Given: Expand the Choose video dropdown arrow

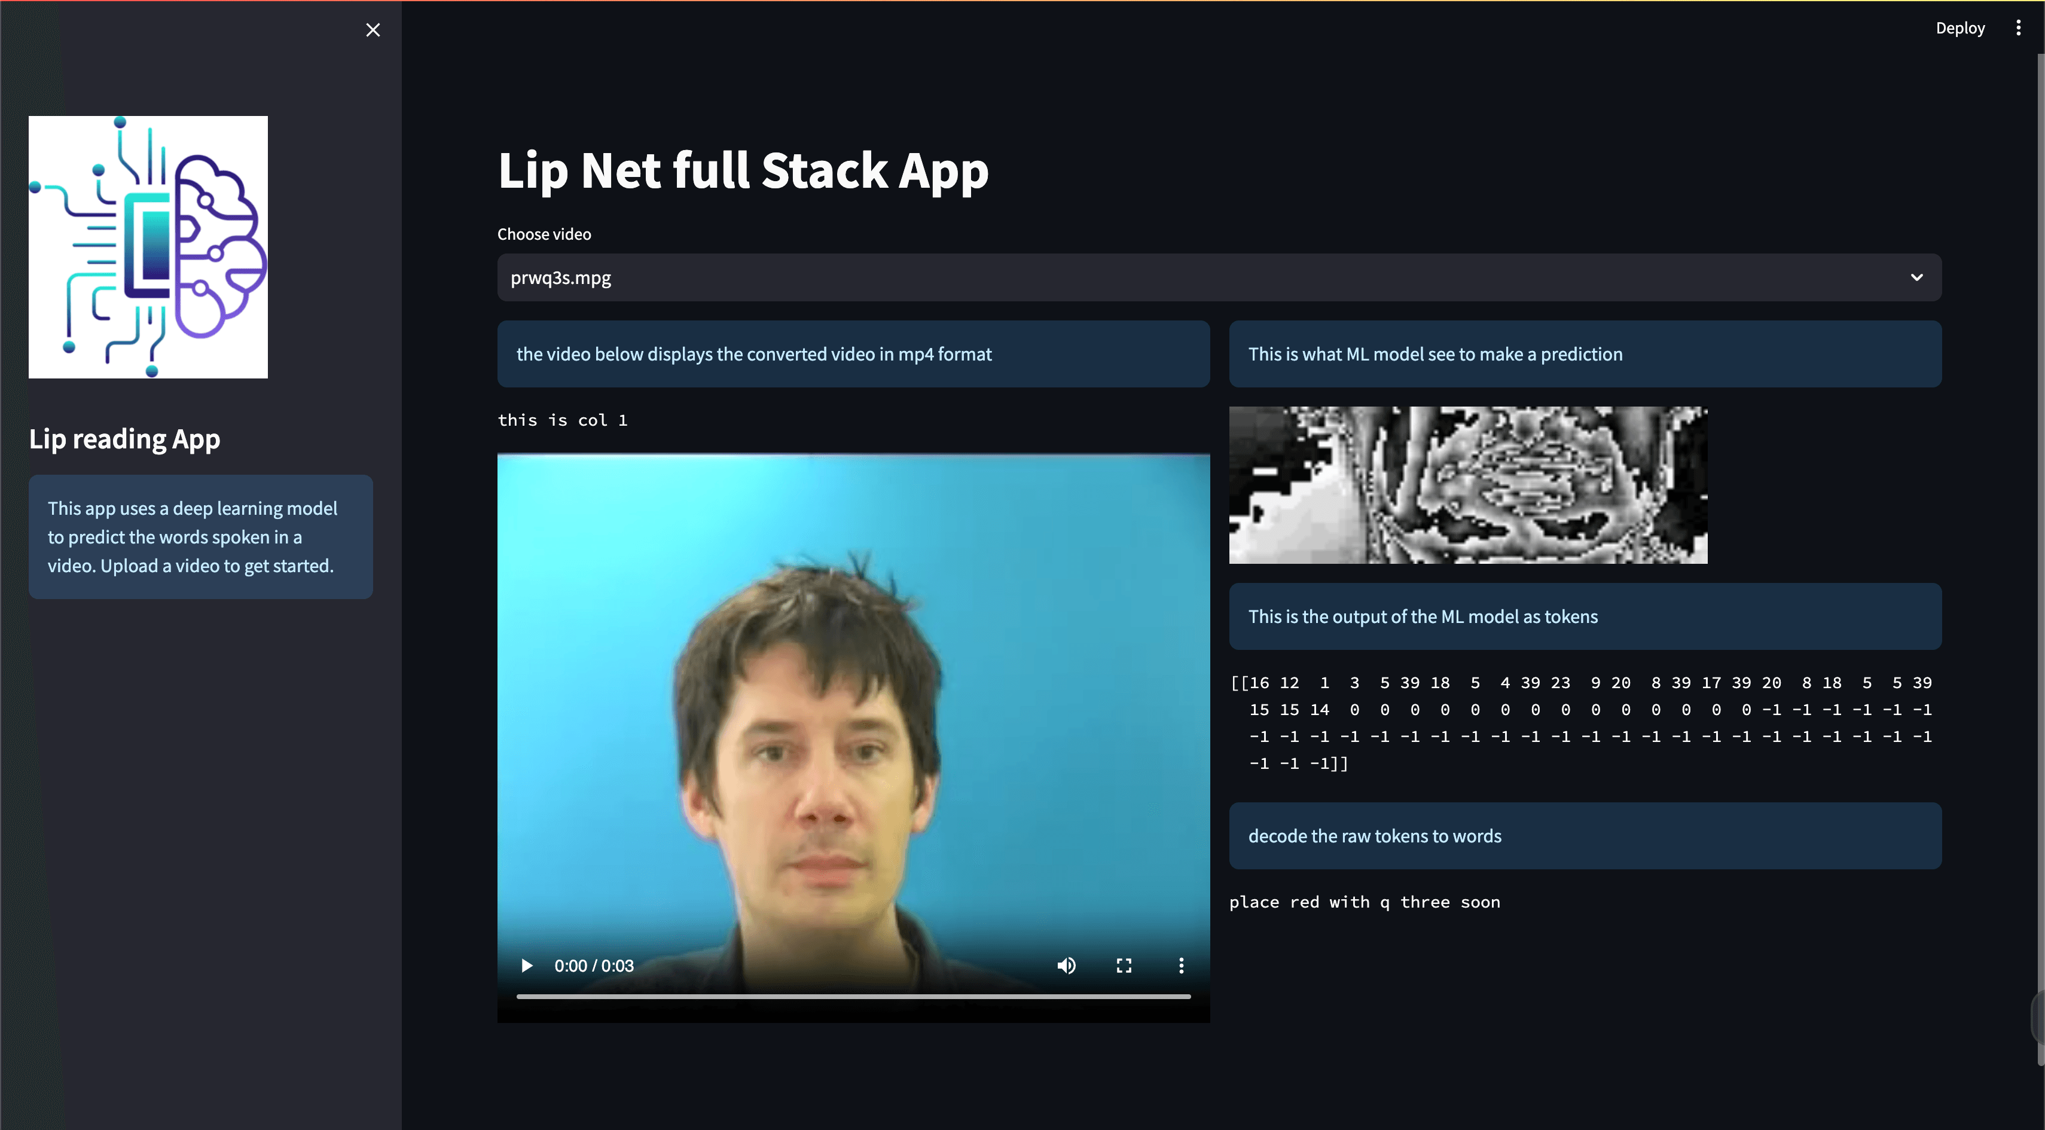Looking at the screenshot, I should [1916, 278].
